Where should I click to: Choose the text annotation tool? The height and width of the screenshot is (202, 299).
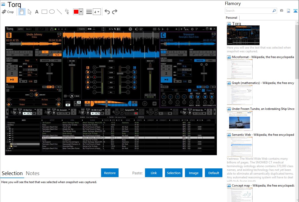pyautogui.click(x=37, y=12)
